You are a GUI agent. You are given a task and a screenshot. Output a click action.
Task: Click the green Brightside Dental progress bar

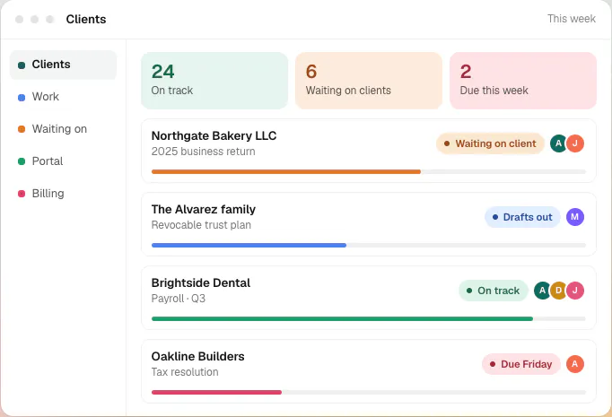342,318
